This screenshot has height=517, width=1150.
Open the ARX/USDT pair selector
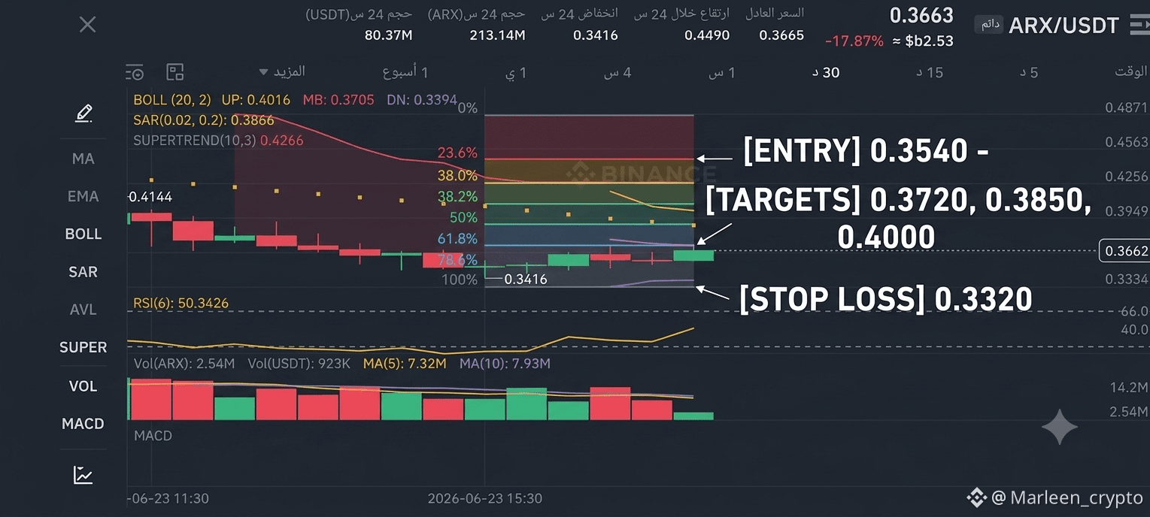click(x=1064, y=26)
